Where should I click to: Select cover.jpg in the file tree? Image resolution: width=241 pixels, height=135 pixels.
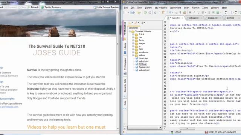143,58
